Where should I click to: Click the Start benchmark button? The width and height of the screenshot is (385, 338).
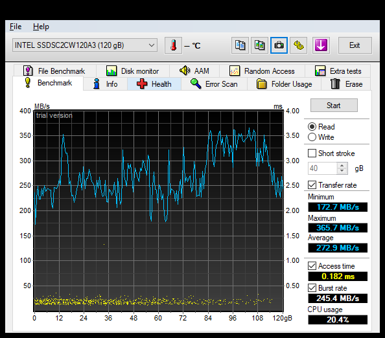click(x=334, y=106)
